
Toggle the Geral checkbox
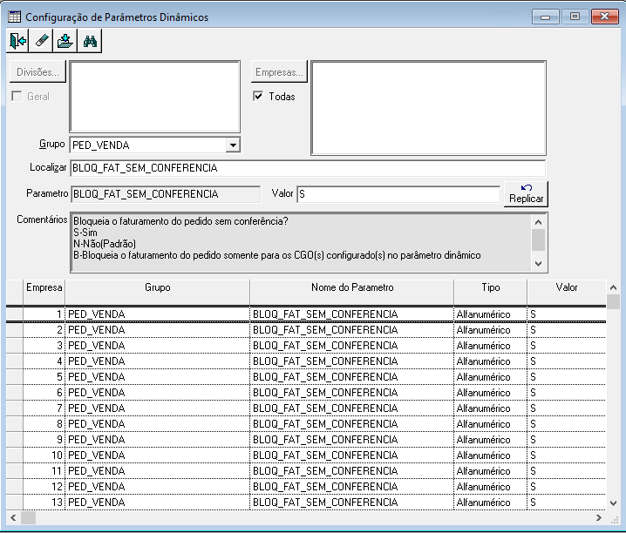17,96
